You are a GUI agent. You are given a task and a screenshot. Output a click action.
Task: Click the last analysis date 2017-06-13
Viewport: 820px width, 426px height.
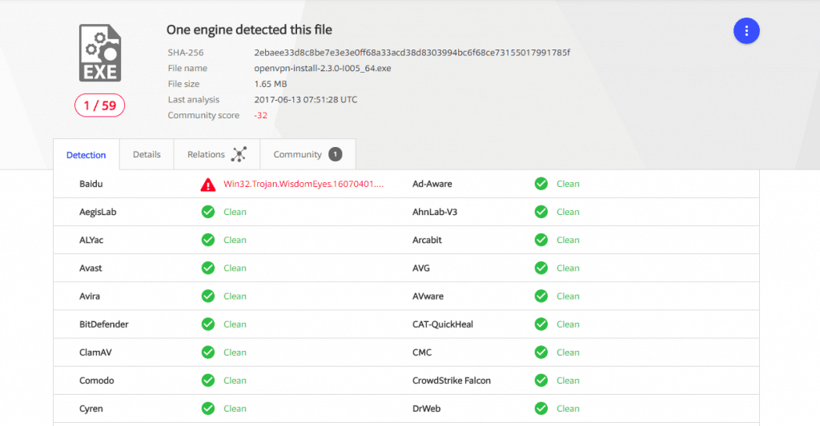305,100
